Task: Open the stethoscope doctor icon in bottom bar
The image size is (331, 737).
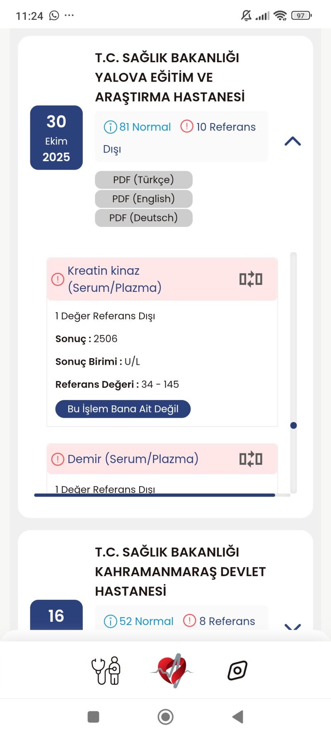Action: click(x=106, y=670)
